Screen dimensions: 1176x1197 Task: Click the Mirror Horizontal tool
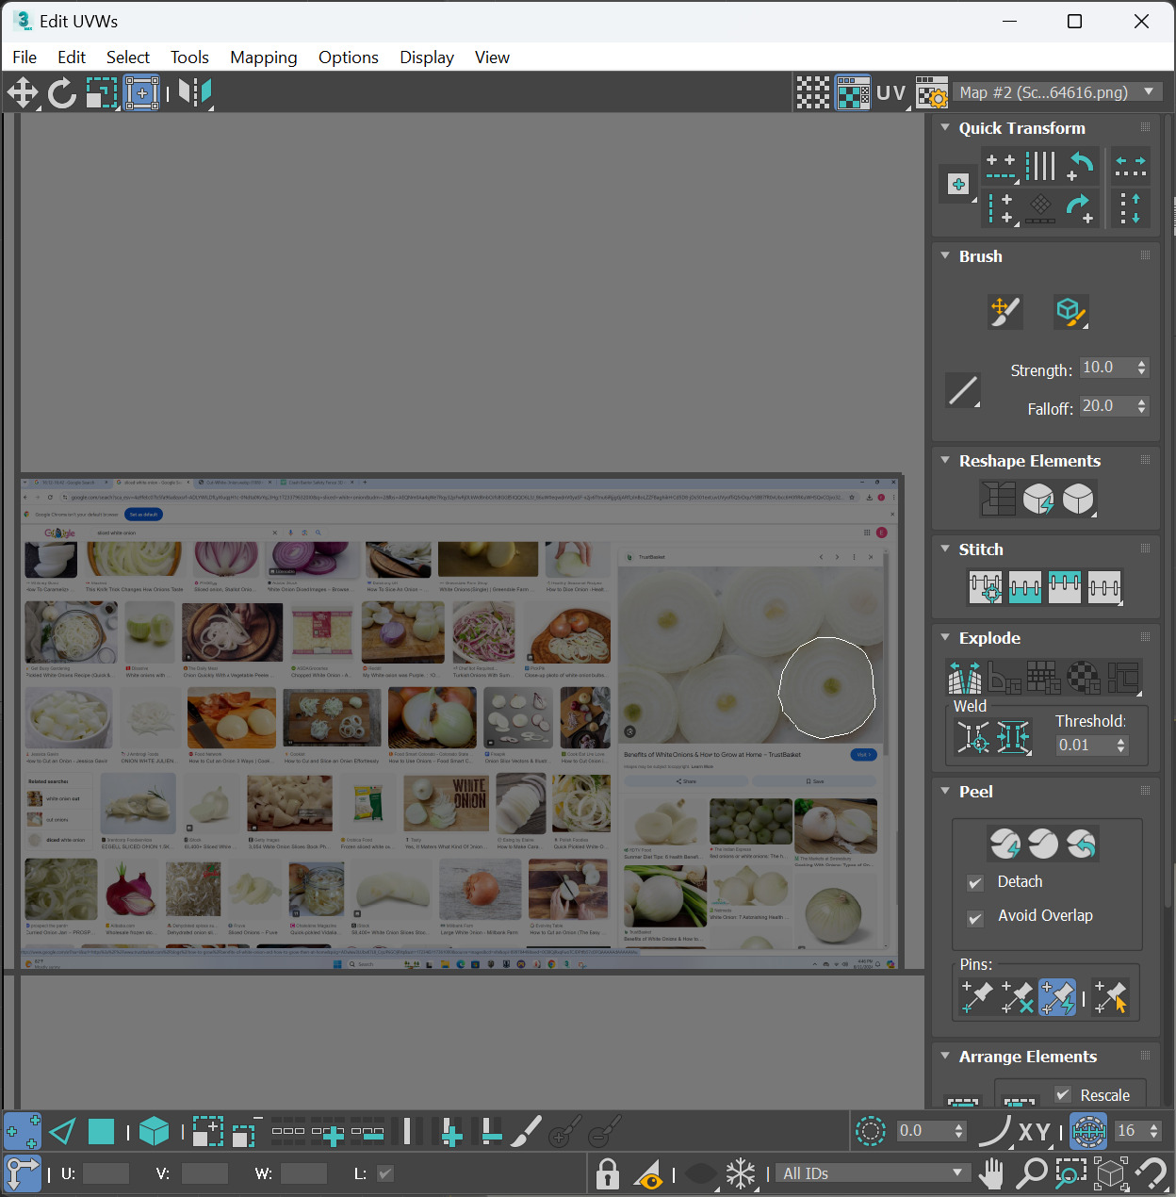195,92
